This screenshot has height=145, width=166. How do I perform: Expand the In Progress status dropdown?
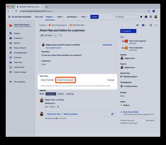[128, 31]
